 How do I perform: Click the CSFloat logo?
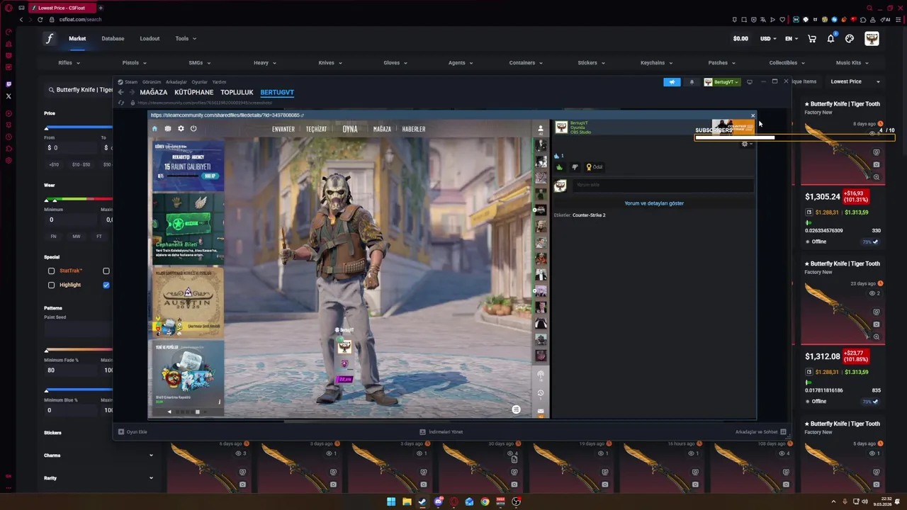click(x=50, y=39)
